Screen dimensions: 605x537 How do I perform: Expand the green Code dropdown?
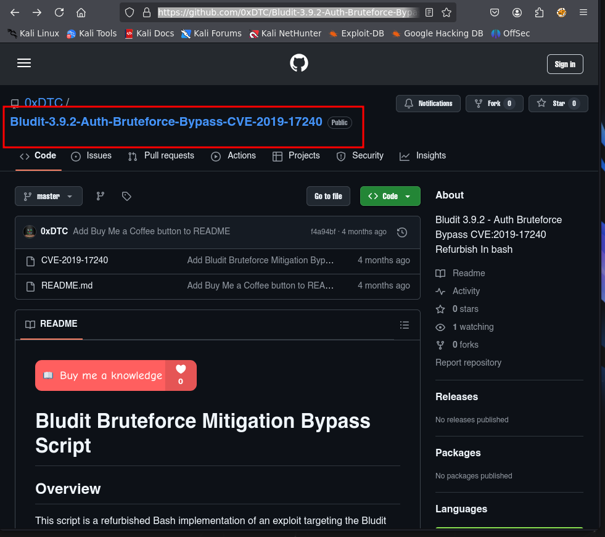390,196
